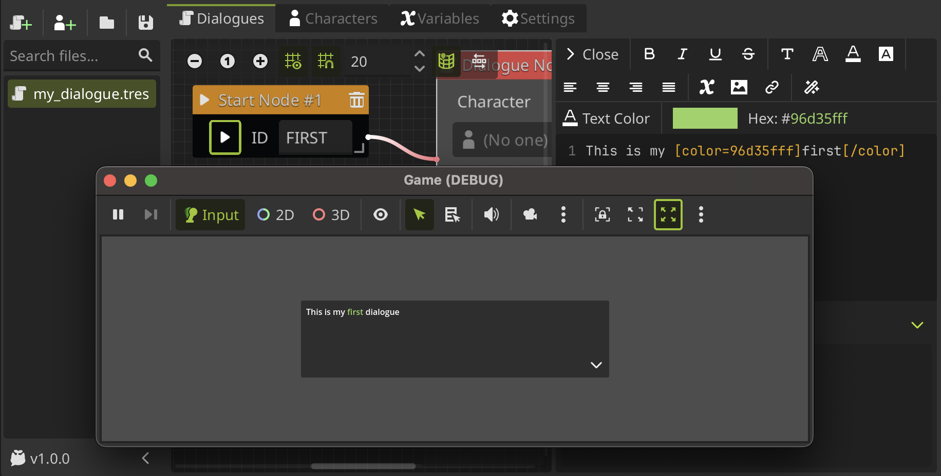Apply background color with the boxed A icon
The image size is (941, 476).
(886, 54)
